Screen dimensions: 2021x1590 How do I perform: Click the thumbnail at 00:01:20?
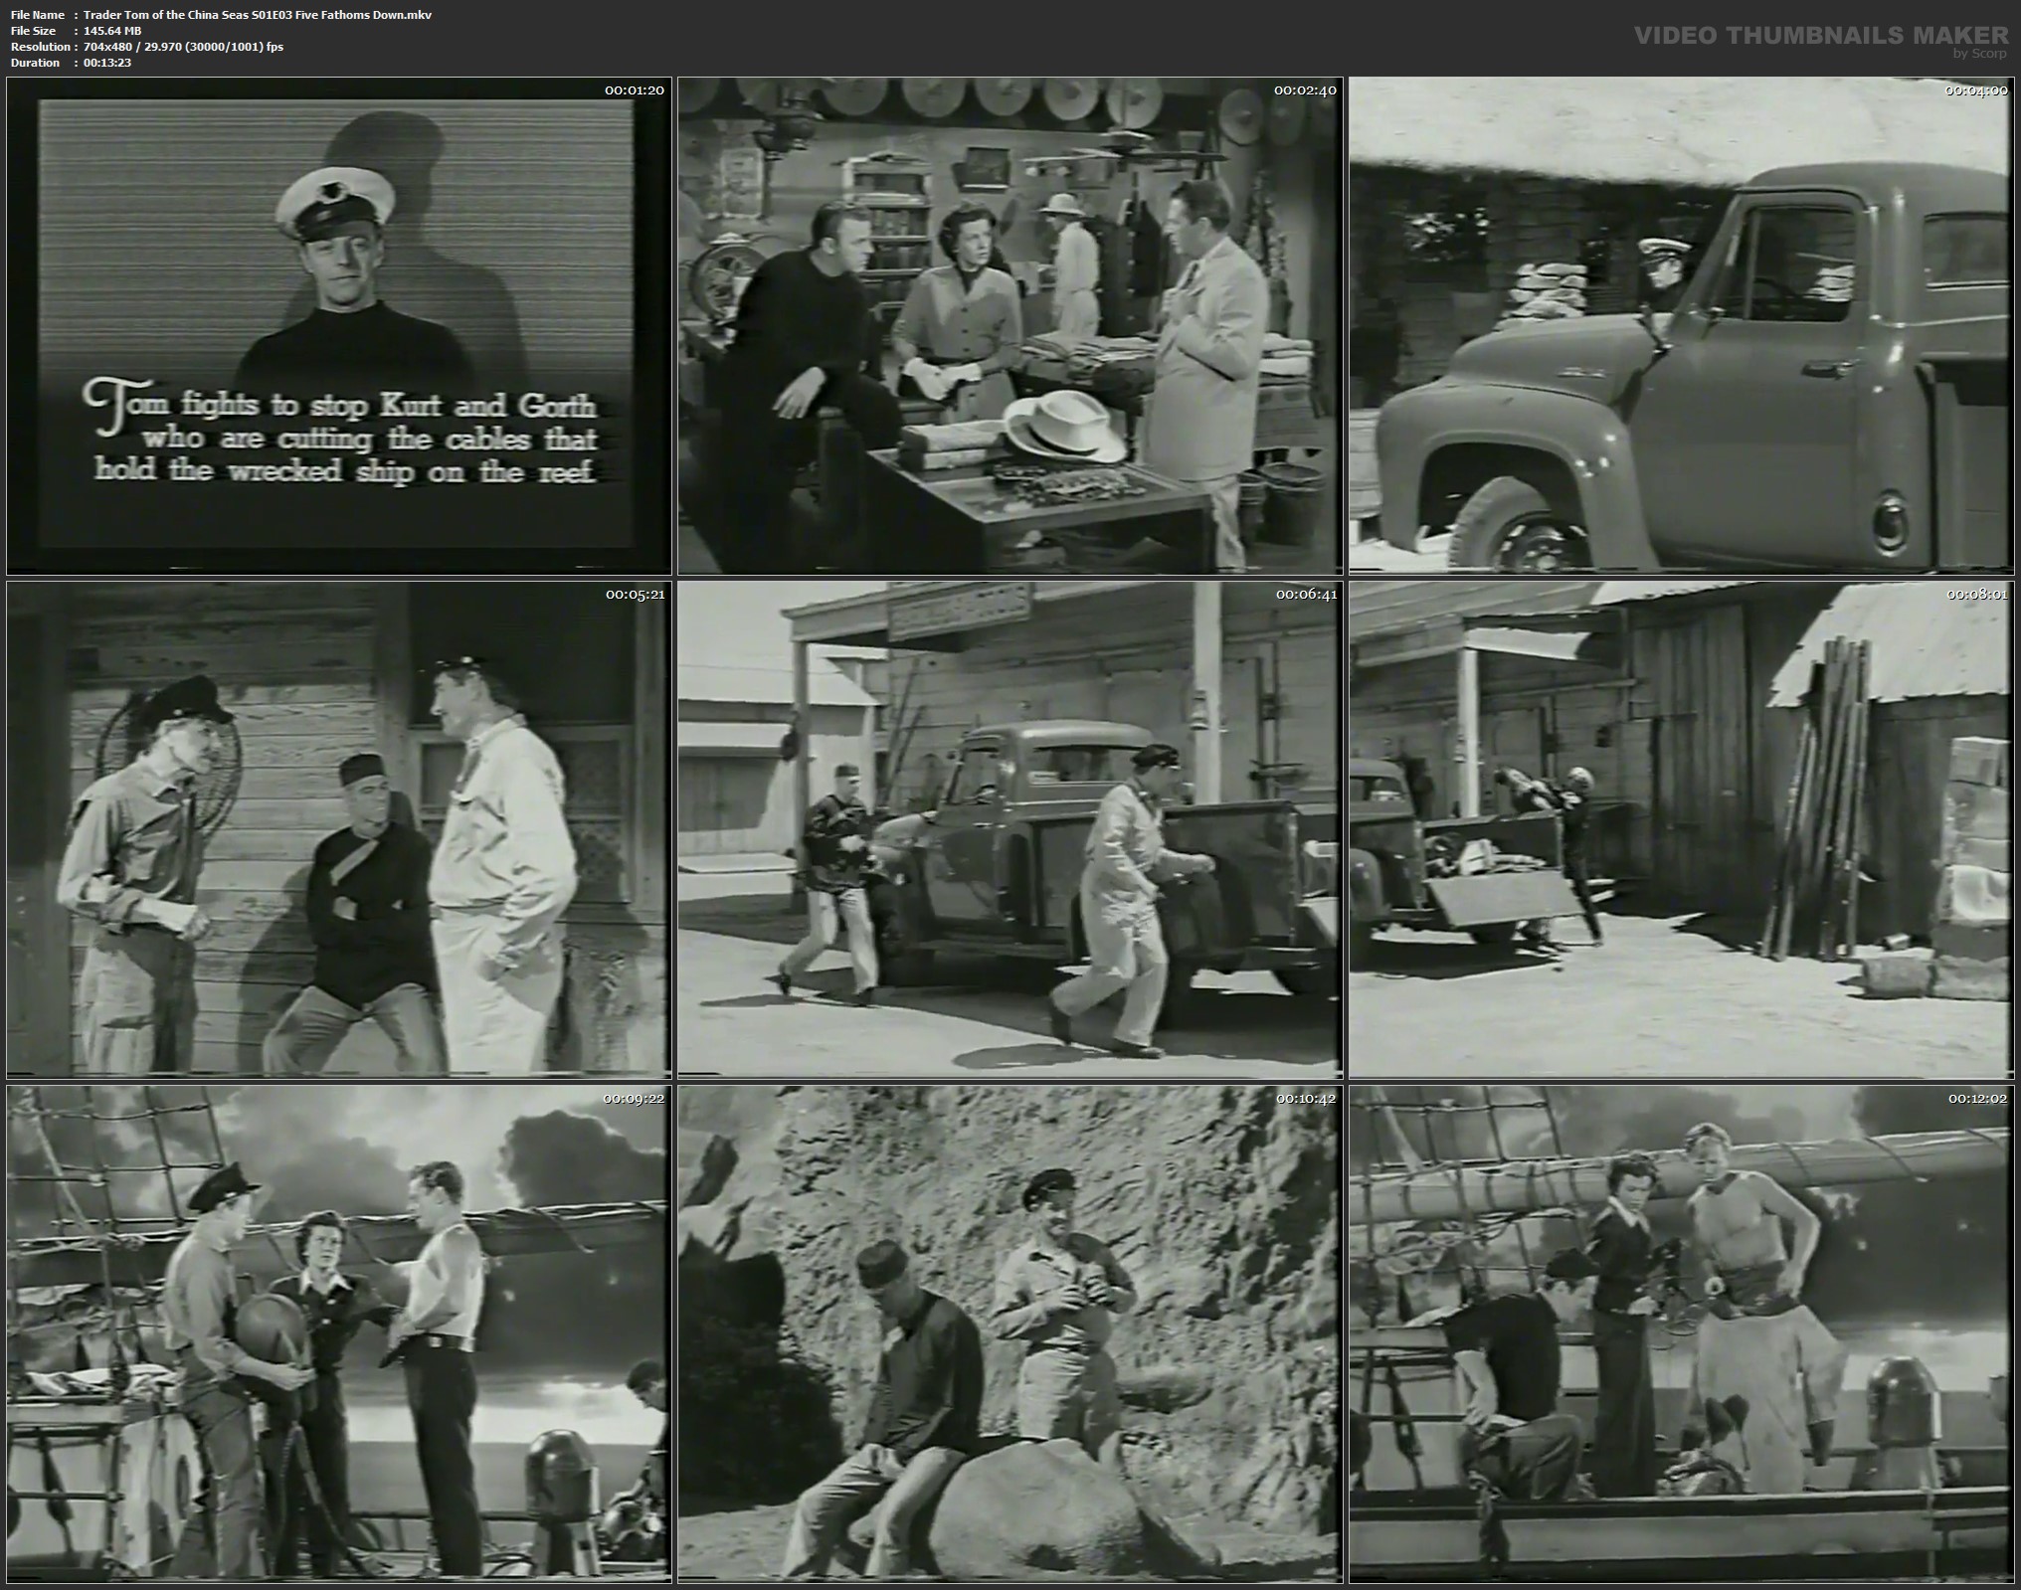pyautogui.click(x=338, y=326)
